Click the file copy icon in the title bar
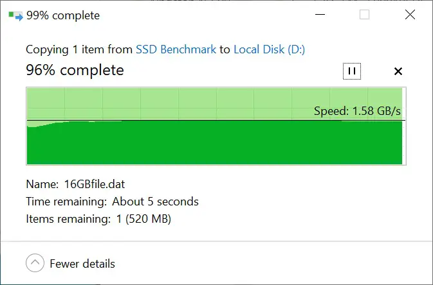 tap(15, 15)
